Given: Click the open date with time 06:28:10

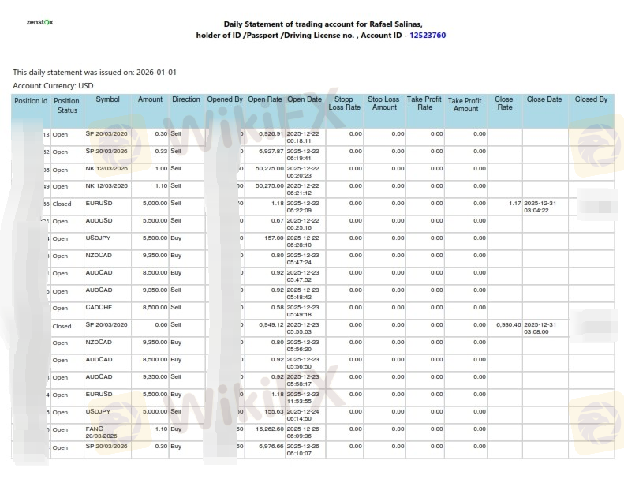Looking at the screenshot, I should 305,241.
